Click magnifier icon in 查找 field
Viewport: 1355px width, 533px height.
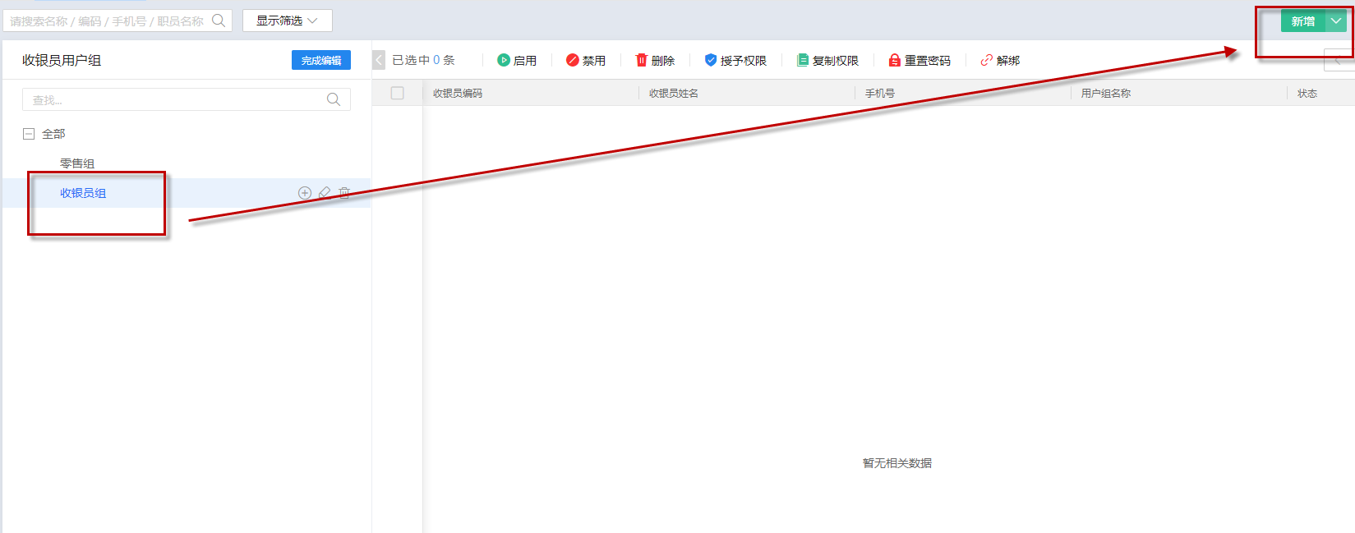(334, 99)
